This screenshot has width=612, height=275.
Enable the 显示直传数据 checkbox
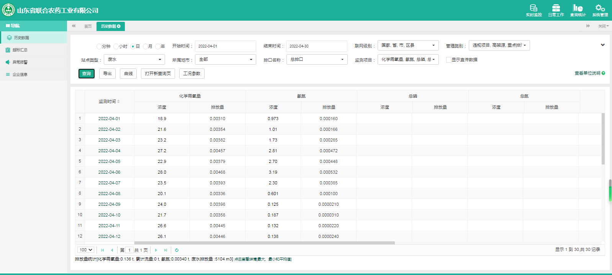coord(448,60)
